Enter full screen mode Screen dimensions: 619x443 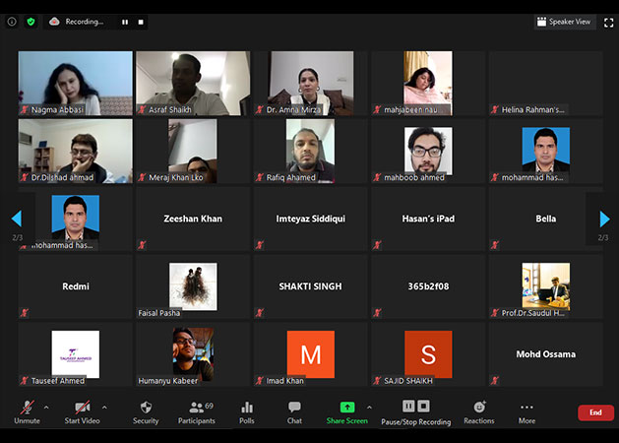(608, 22)
